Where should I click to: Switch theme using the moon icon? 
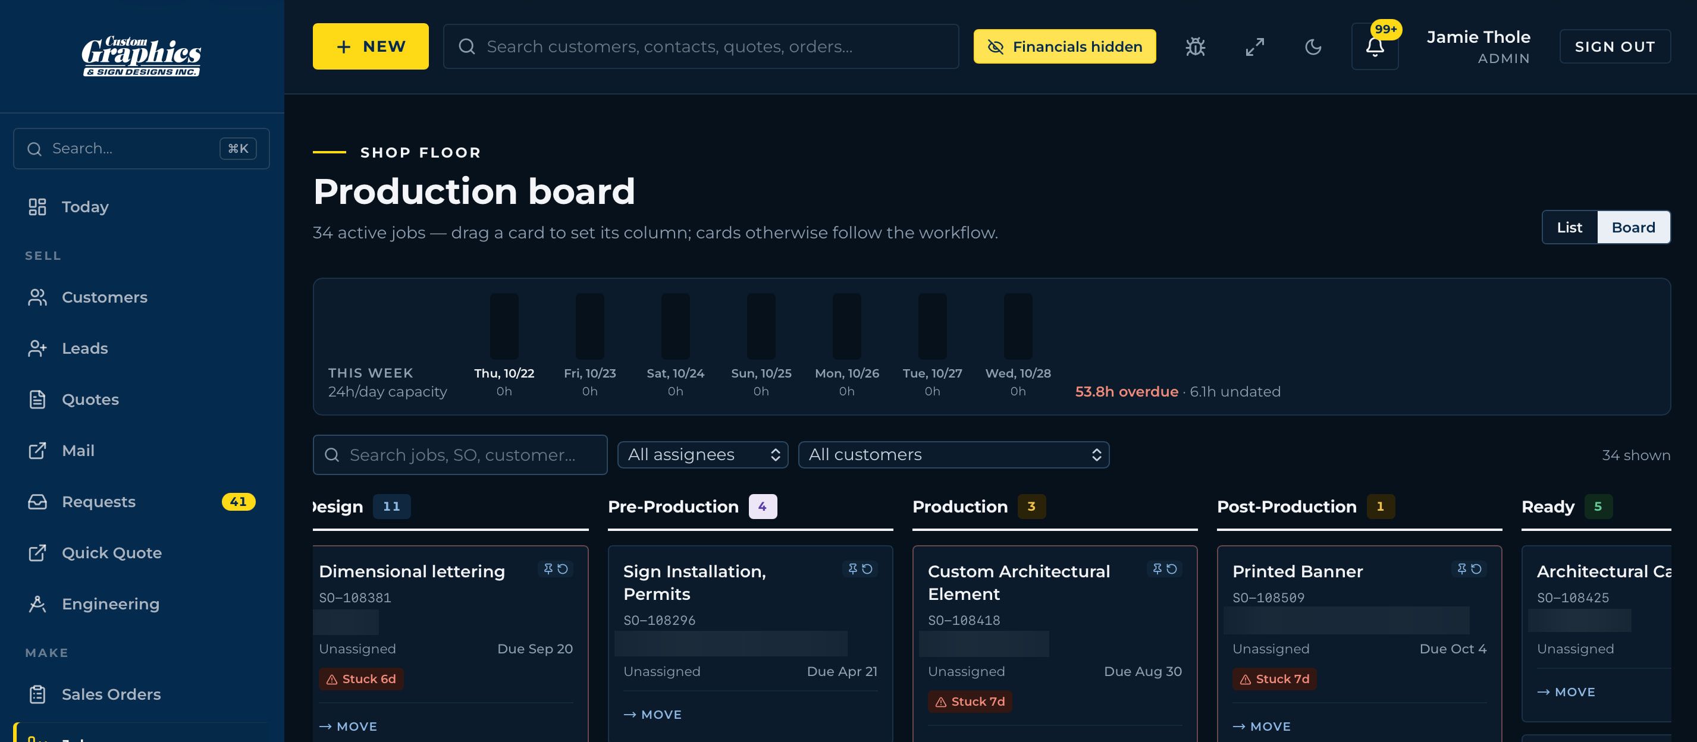tap(1313, 47)
